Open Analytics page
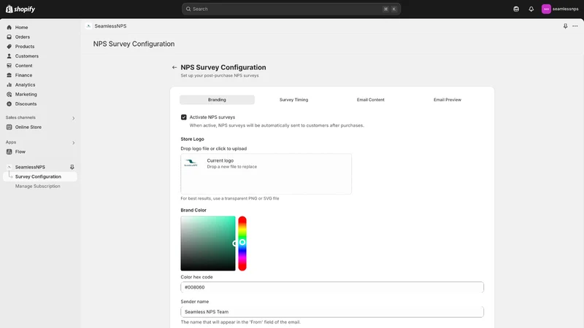The height and width of the screenshot is (328, 584). pyautogui.click(x=25, y=85)
